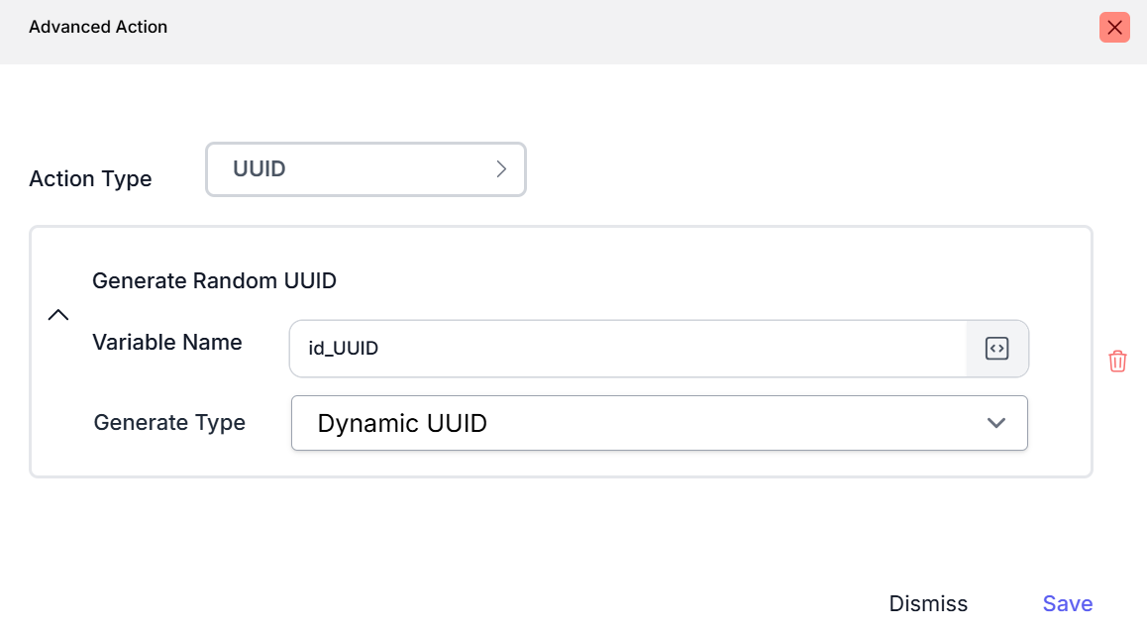Click the Variable Name label
The image size is (1147, 631).
[x=166, y=343]
